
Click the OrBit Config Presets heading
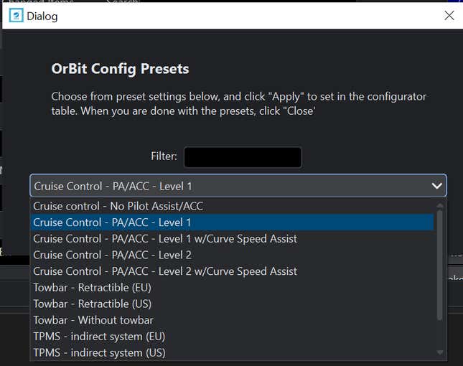(x=120, y=69)
